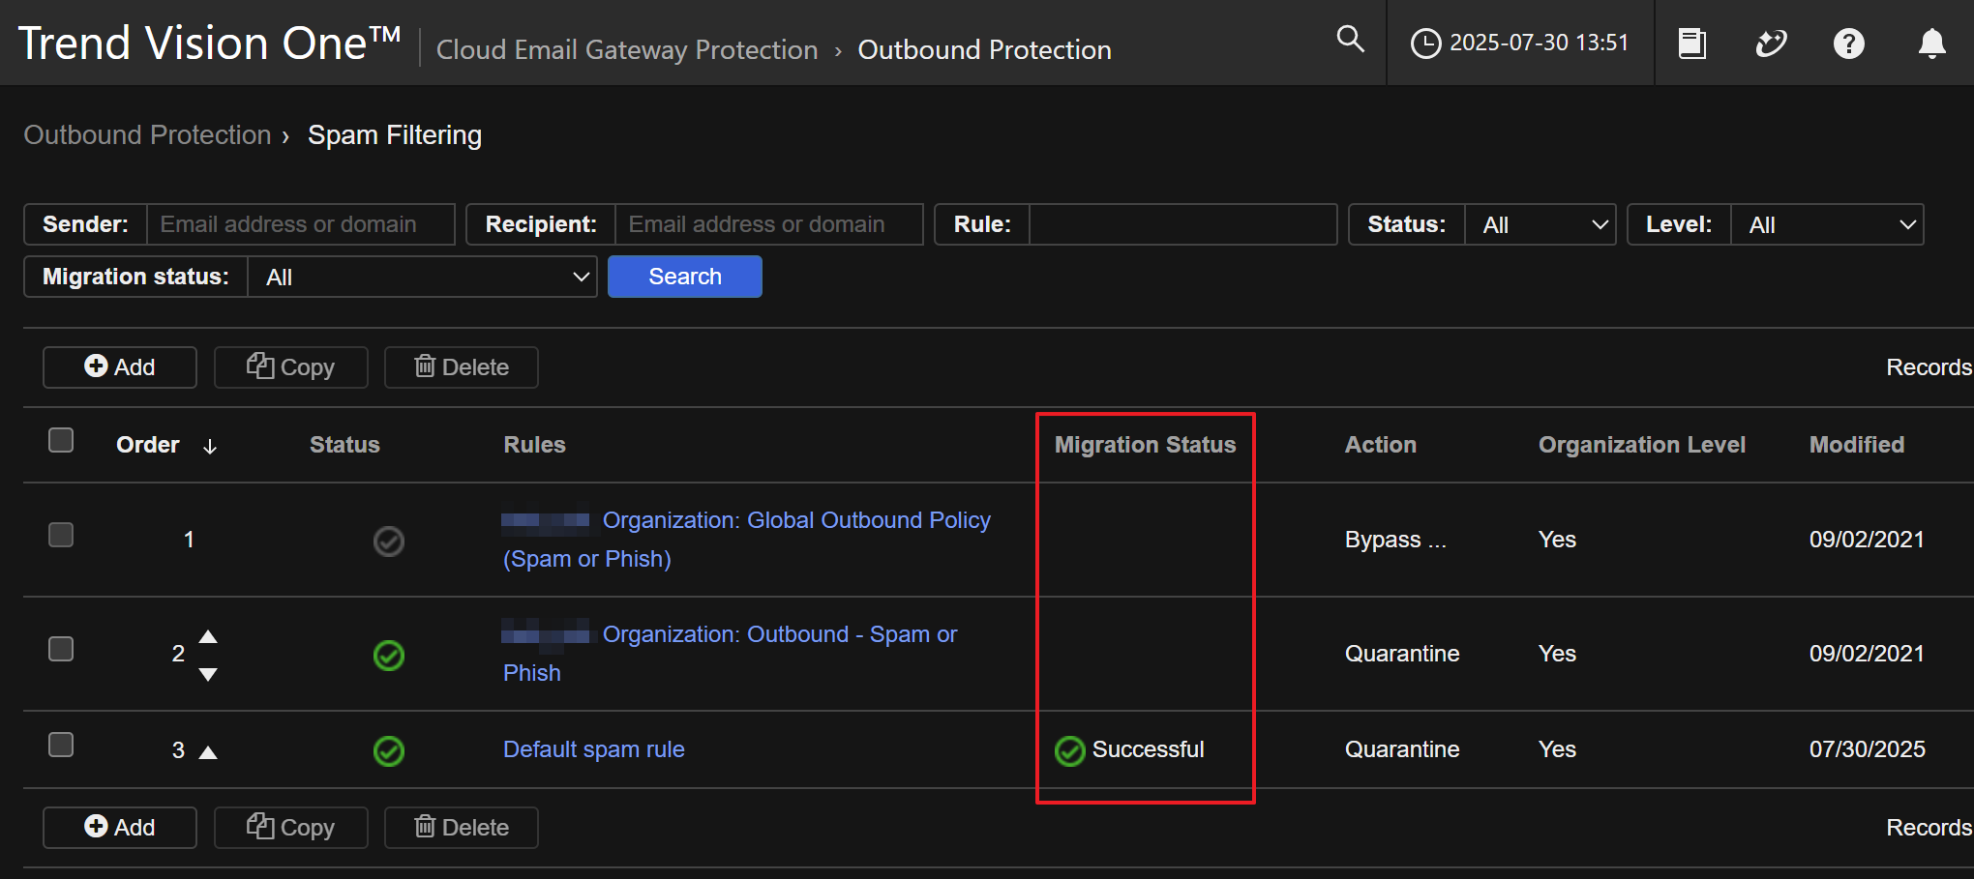
Task: Click the Sender email address input field
Action: click(x=300, y=224)
